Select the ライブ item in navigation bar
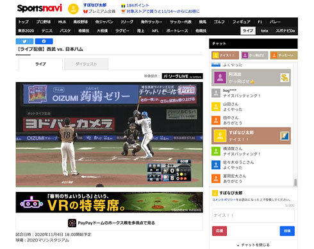 point(248,31)
